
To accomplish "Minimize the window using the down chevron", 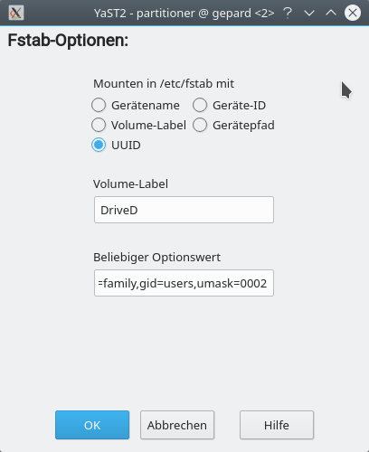I will pyautogui.click(x=309, y=13).
